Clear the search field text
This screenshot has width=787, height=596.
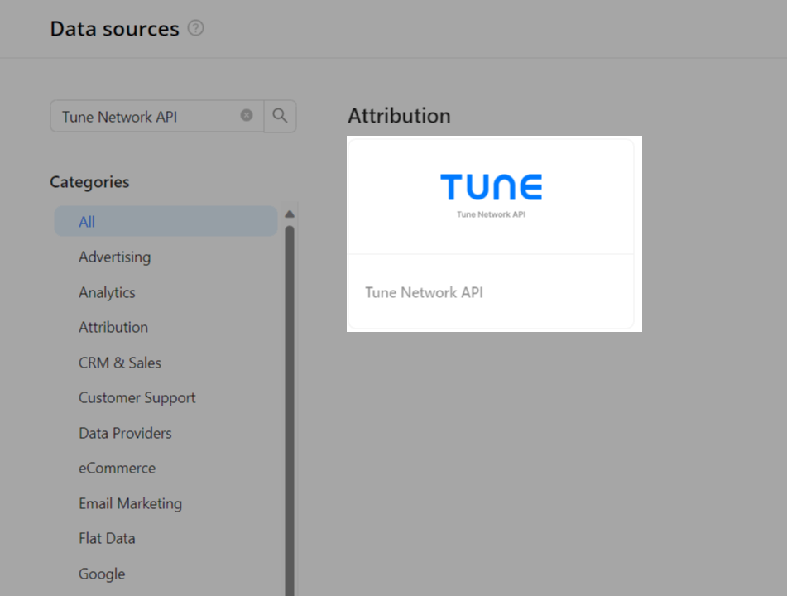pos(247,116)
